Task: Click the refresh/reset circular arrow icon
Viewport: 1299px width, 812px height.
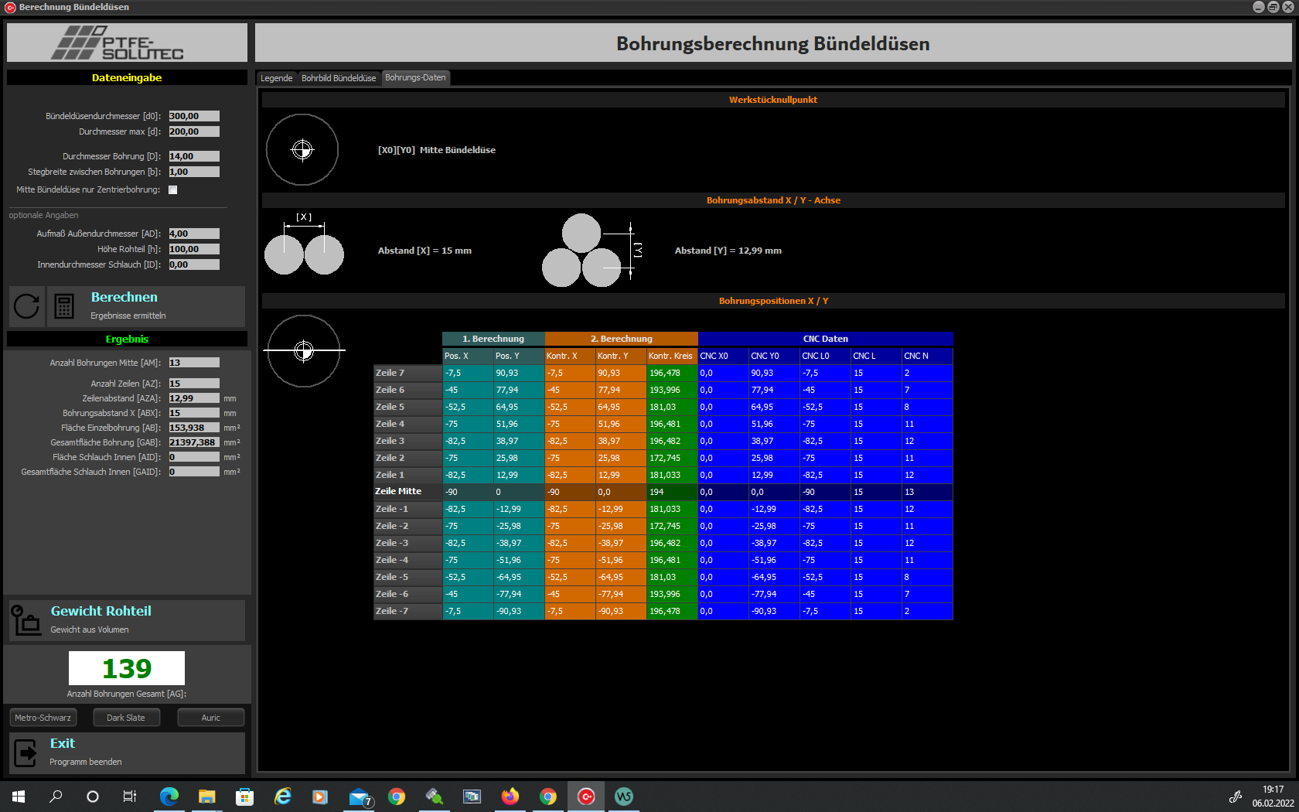Action: coord(26,306)
